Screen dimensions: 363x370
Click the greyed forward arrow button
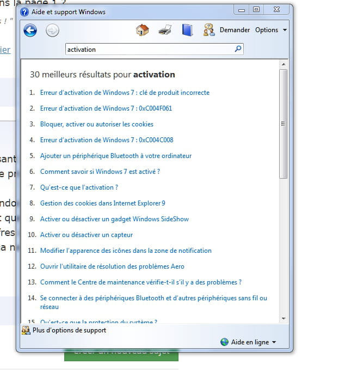click(x=52, y=30)
